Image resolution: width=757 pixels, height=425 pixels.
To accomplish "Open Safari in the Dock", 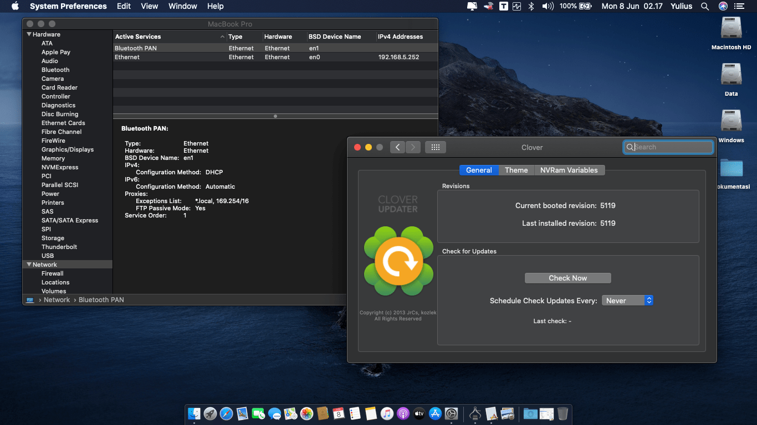I will pyautogui.click(x=226, y=413).
